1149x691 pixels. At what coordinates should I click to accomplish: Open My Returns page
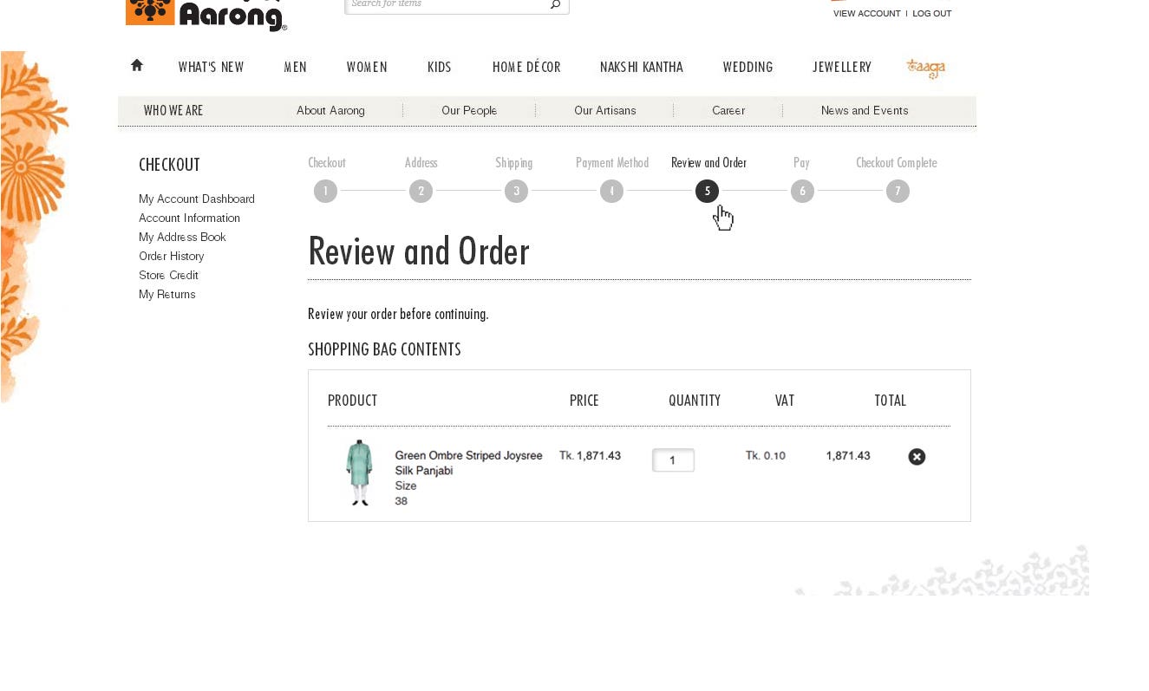point(167,295)
